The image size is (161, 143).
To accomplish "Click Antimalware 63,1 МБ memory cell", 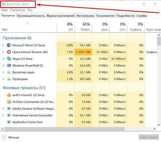I will tap(83, 115).
